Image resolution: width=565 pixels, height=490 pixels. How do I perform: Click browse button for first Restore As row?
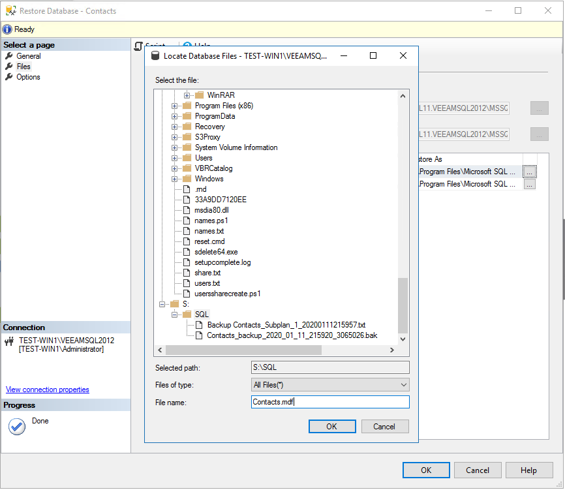529,172
